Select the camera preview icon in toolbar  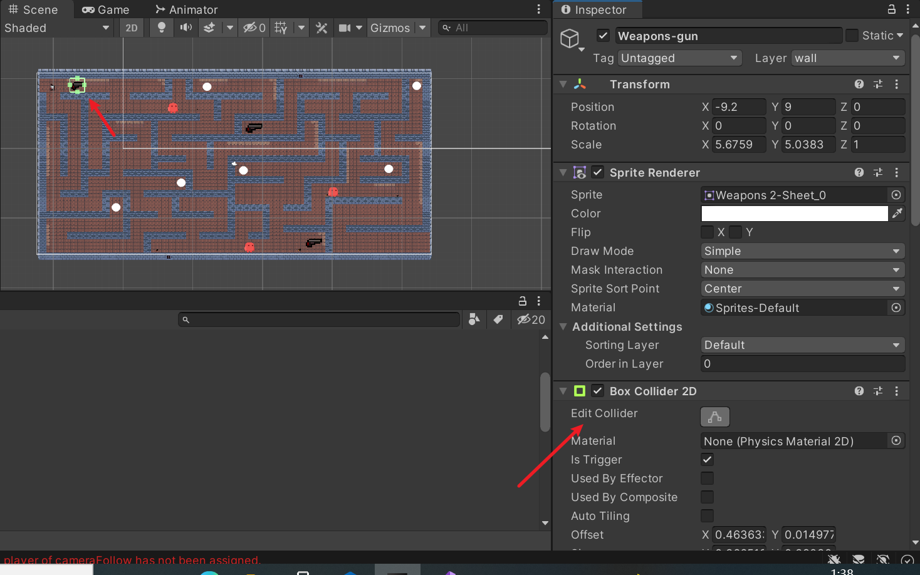345,28
